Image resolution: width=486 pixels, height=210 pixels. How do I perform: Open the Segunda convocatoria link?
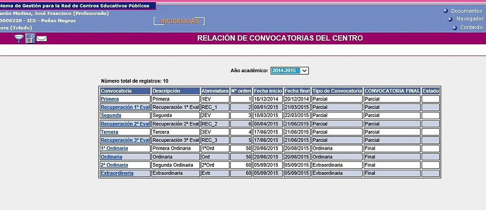pos(111,115)
